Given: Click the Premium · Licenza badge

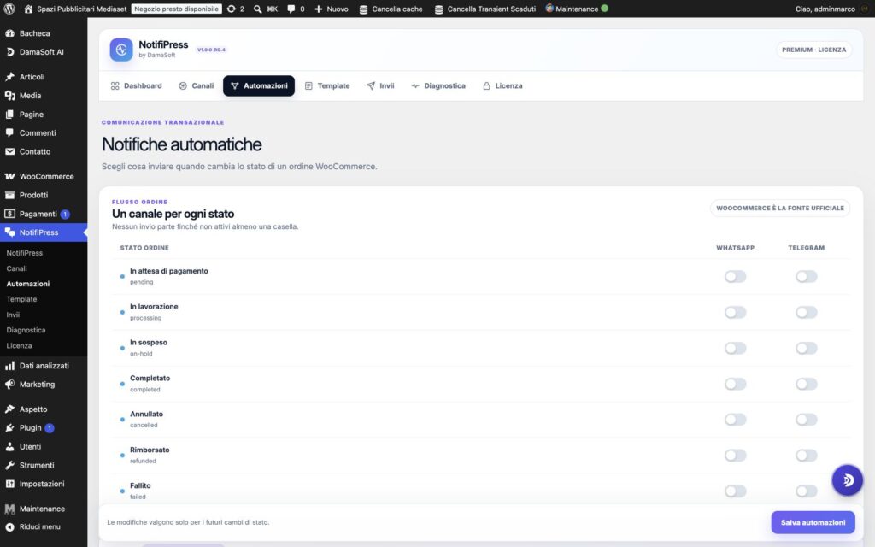Looking at the screenshot, I should coord(813,50).
